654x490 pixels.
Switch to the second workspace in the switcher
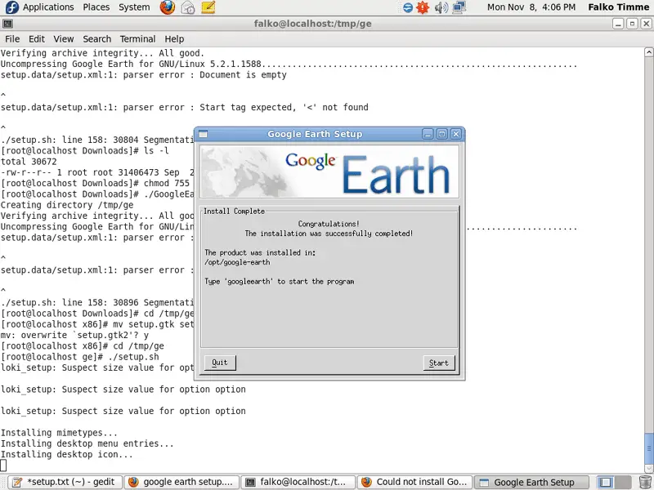tap(622, 482)
